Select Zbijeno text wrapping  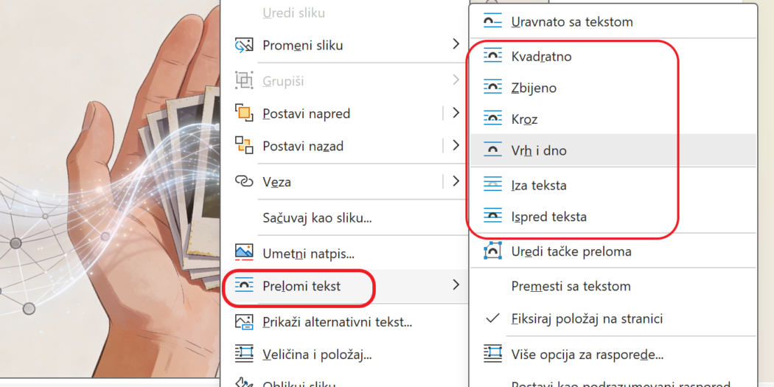click(534, 88)
